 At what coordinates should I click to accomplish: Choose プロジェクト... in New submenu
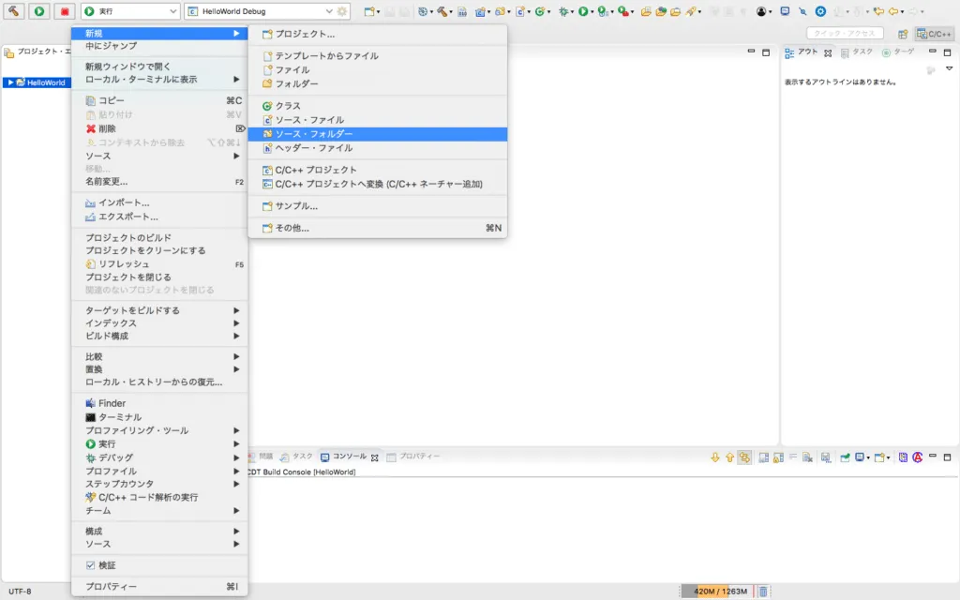tap(378, 35)
